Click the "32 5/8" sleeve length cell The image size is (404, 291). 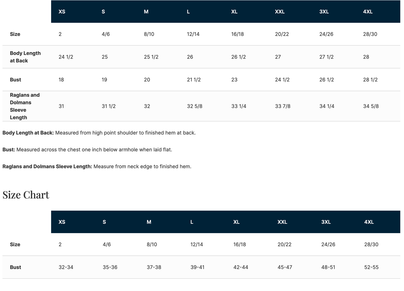(195, 106)
